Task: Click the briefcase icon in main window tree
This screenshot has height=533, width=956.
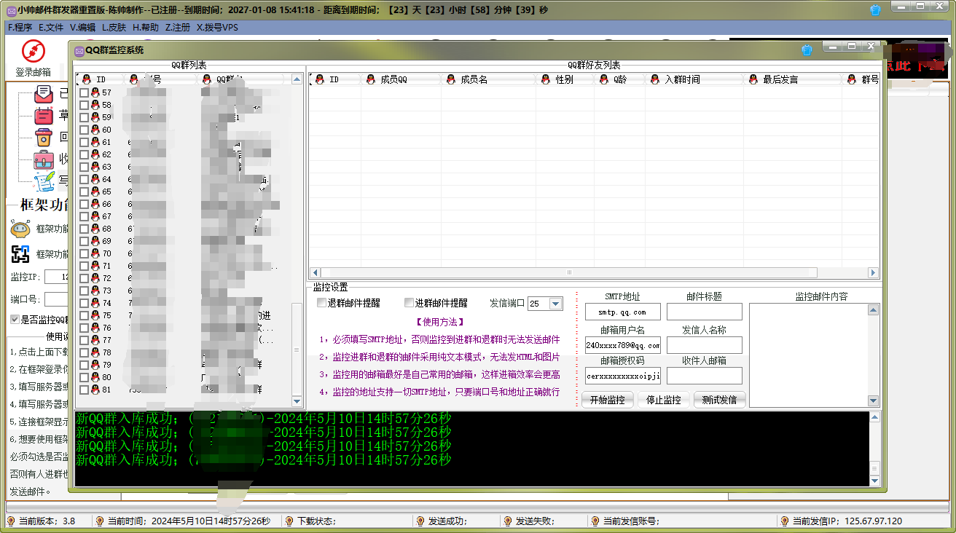Action: [44, 159]
